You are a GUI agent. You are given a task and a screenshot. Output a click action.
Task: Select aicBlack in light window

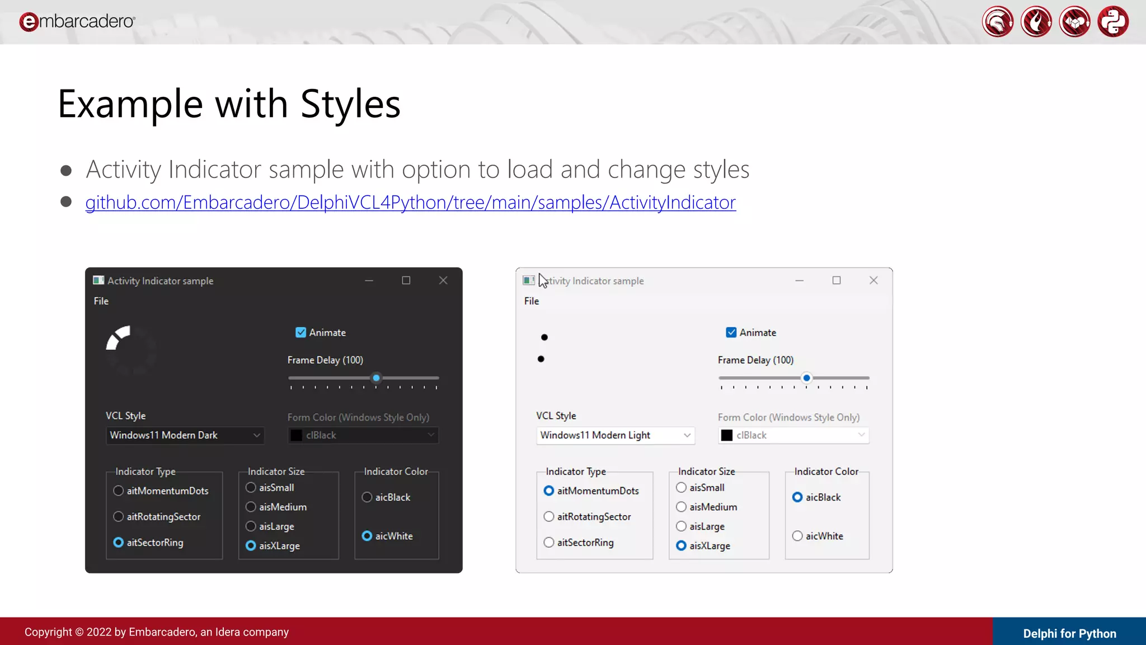816,497
